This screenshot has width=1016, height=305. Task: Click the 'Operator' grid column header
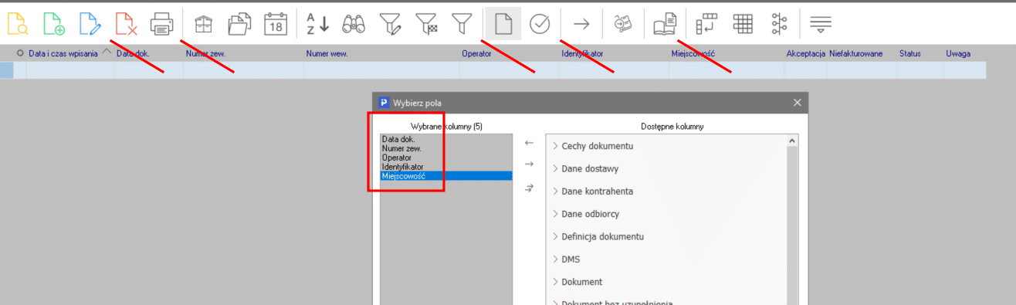[x=476, y=54]
